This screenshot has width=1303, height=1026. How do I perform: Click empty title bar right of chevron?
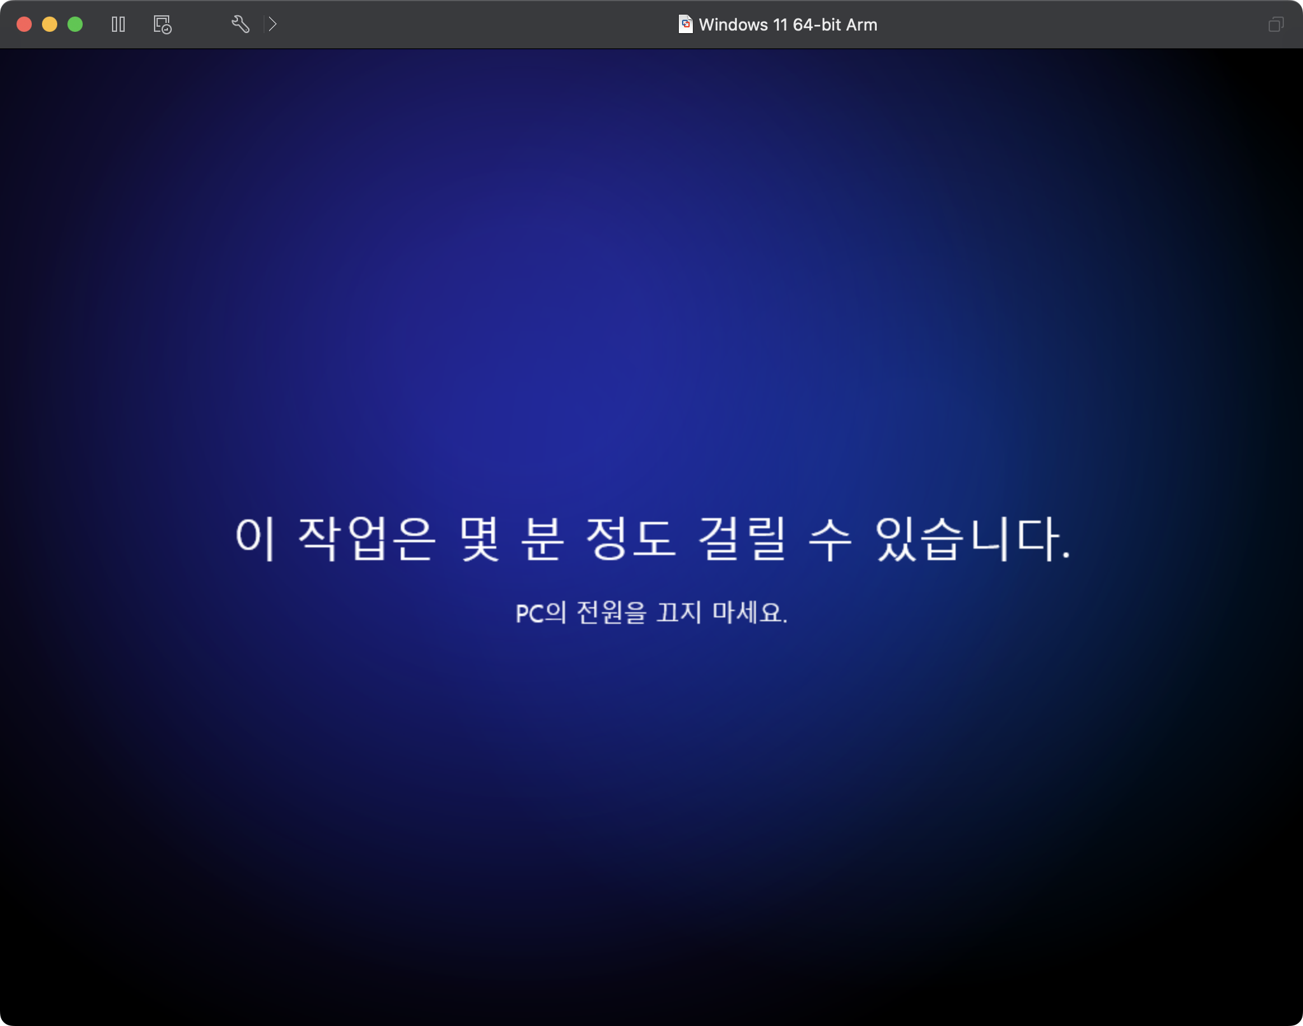point(445,25)
